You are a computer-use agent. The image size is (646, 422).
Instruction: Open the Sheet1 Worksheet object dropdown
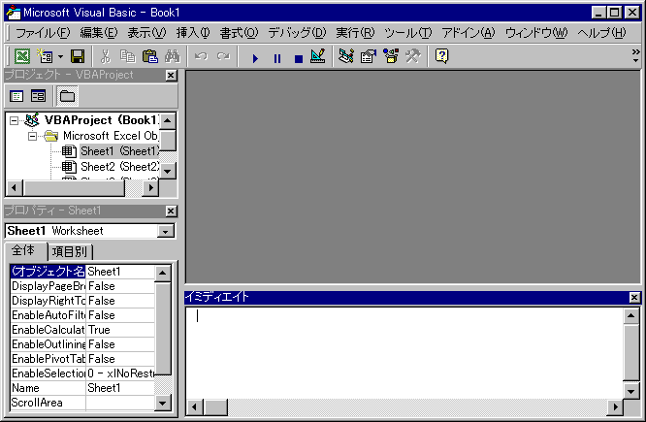(x=165, y=231)
